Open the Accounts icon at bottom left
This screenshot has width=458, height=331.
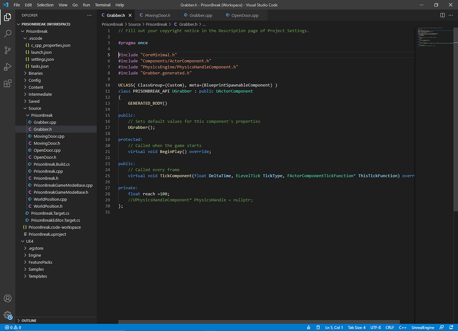(7, 298)
